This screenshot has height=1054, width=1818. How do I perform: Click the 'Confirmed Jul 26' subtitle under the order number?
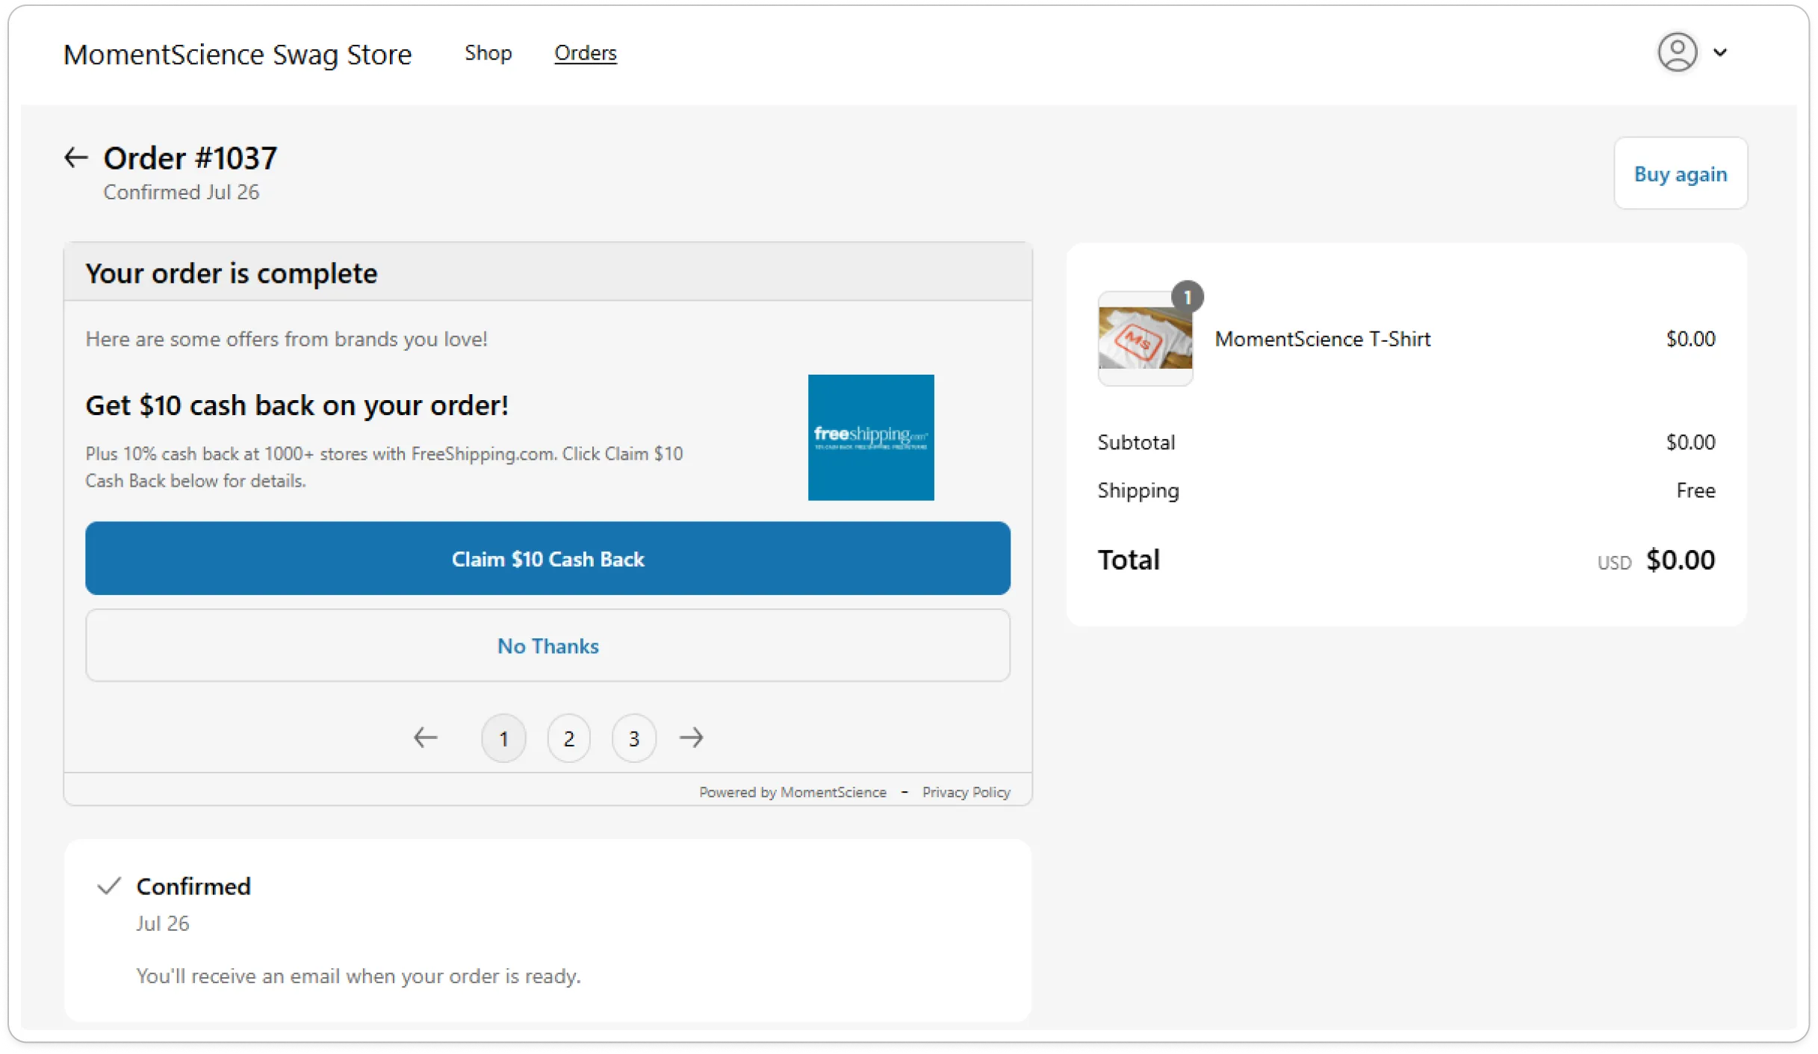coord(182,192)
